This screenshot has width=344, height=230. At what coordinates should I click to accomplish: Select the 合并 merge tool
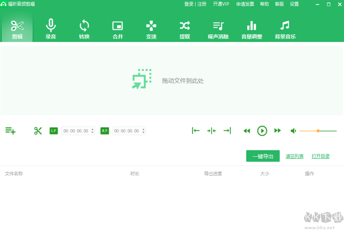(x=117, y=29)
